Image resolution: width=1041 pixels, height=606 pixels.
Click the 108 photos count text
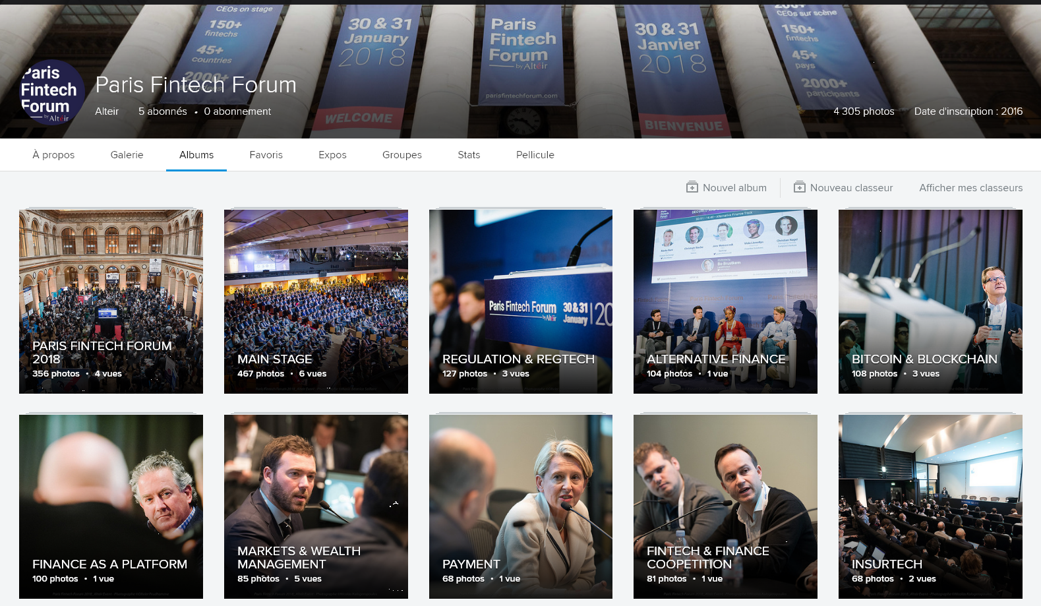click(x=874, y=374)
